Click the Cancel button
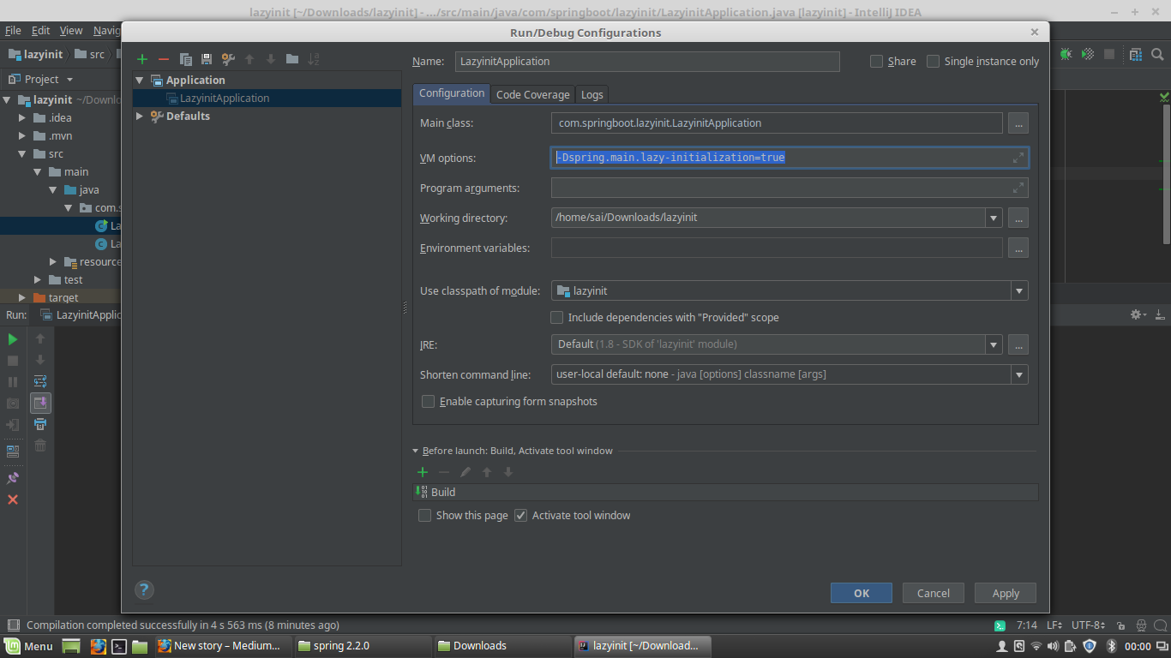Screen dimensions: 1171x658 (x=934, y=593)
